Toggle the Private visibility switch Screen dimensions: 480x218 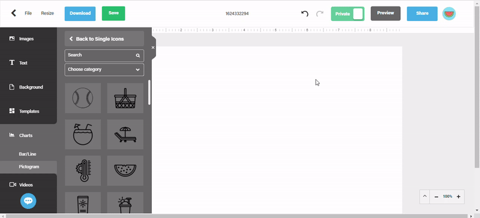(348, 14)
